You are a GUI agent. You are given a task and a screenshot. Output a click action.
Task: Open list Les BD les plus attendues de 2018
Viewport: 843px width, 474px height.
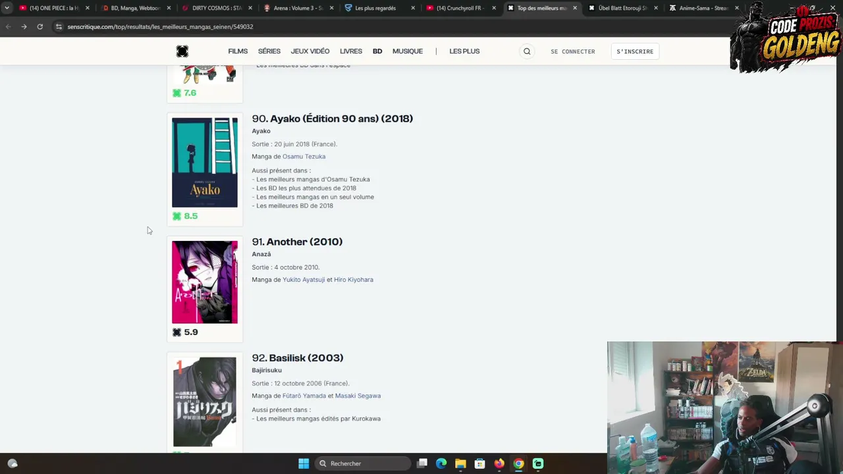coord(306,188)
